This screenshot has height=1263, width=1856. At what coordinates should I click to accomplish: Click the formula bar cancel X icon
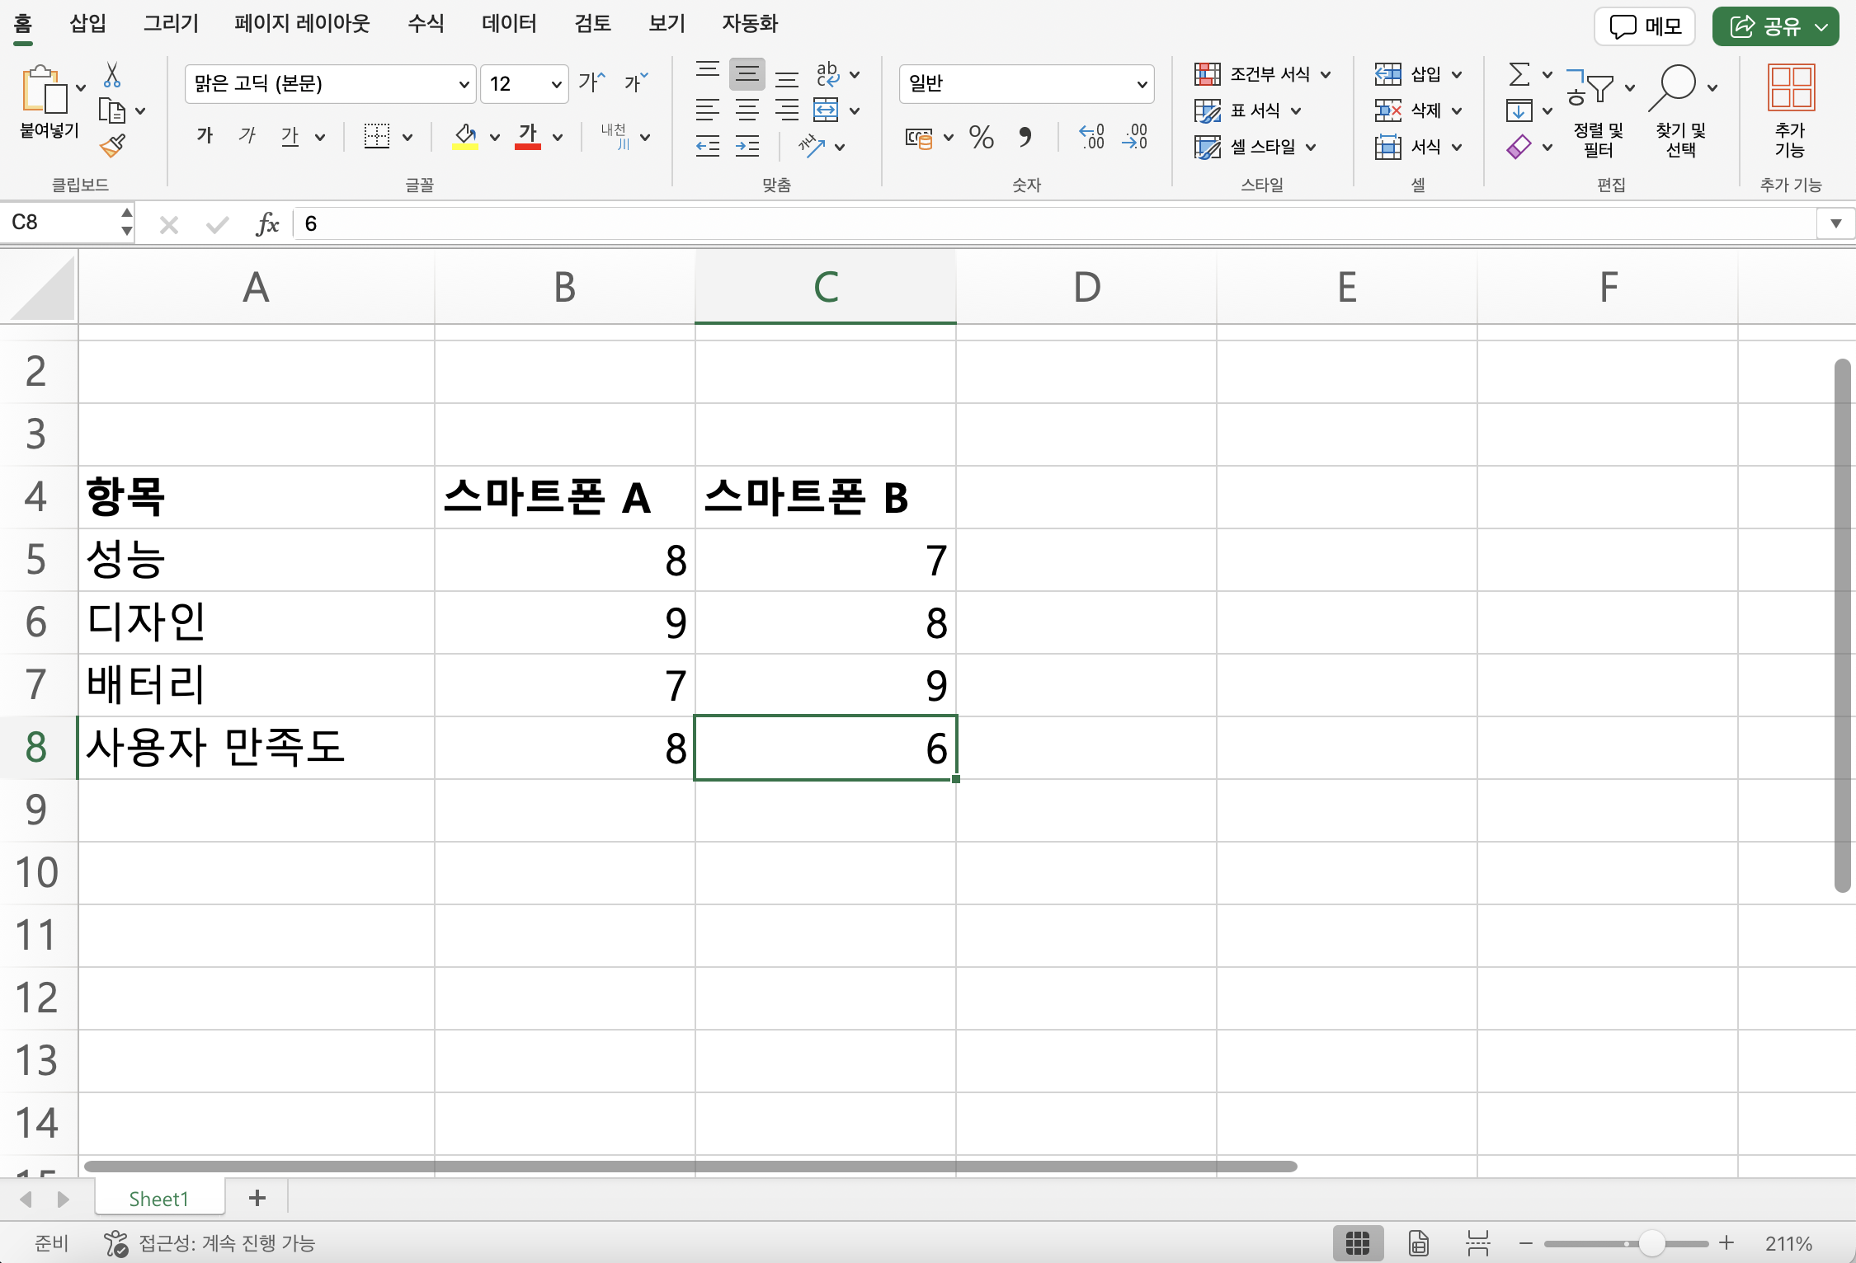(169, 224)
